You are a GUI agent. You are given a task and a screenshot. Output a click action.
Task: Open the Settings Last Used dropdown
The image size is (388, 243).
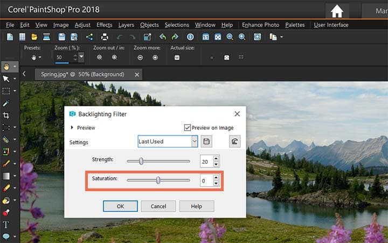195,141
